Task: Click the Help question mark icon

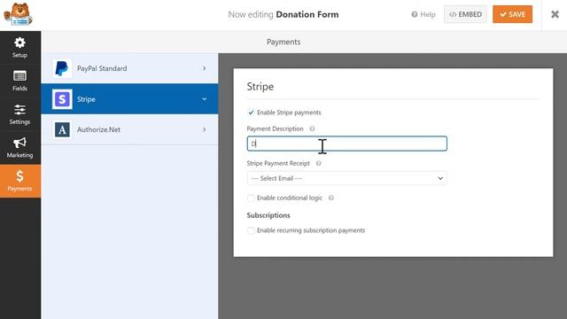Action: pyautogui.click(x=415, y=14)
